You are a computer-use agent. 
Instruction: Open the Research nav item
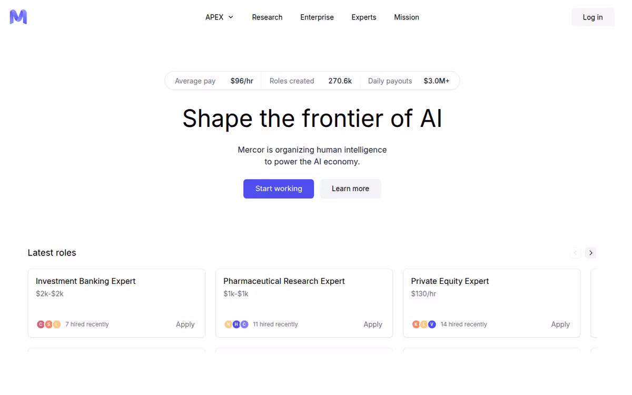(x=267, y=17)
